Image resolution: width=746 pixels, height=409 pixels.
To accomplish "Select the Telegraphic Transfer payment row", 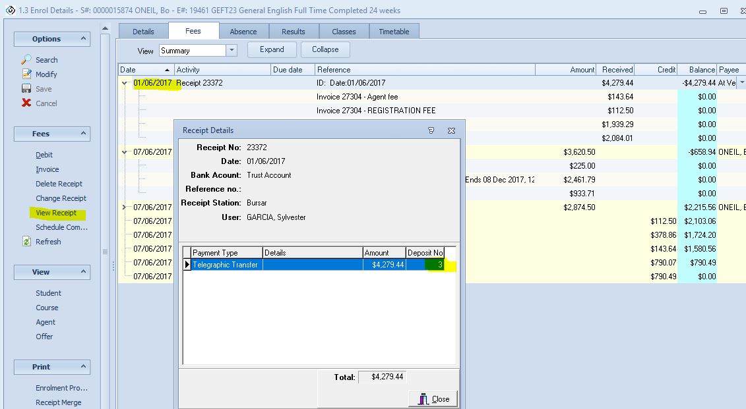I will pyautogui.click(x=224, y=265).
